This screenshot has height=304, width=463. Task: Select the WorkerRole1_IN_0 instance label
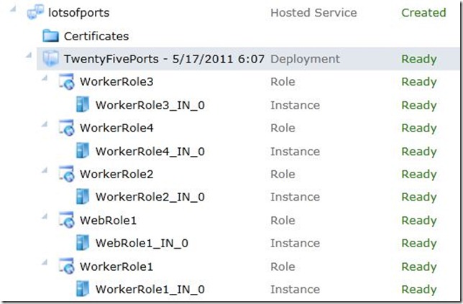(x=150, y=290)
